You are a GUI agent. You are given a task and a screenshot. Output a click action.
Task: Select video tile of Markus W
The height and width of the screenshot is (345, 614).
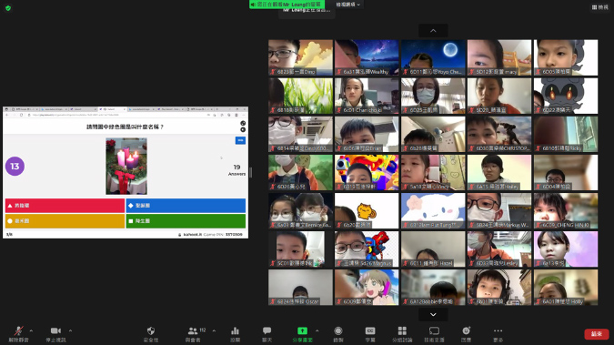click(499, 211)
